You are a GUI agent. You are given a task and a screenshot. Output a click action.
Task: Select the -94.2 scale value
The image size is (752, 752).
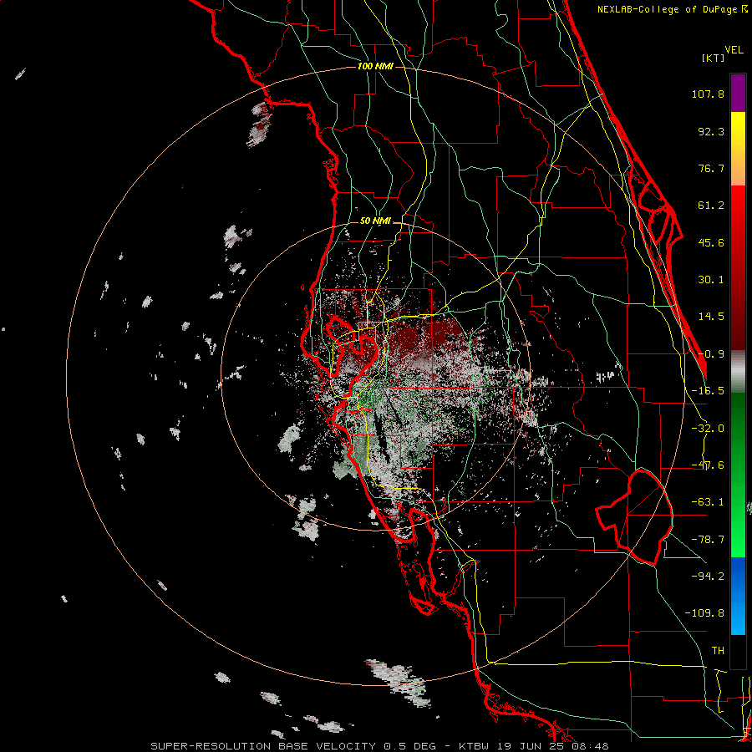[x=708, y=577]
